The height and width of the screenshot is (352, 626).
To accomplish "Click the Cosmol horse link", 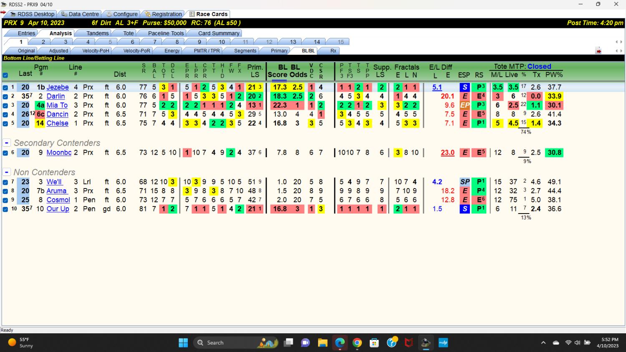I will point(58,200).
